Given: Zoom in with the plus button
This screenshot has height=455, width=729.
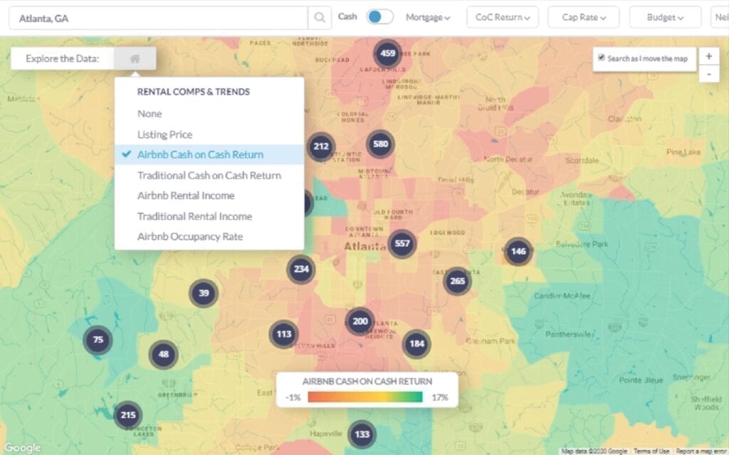Looking at the screenshot, I should [x=709, y=56].
